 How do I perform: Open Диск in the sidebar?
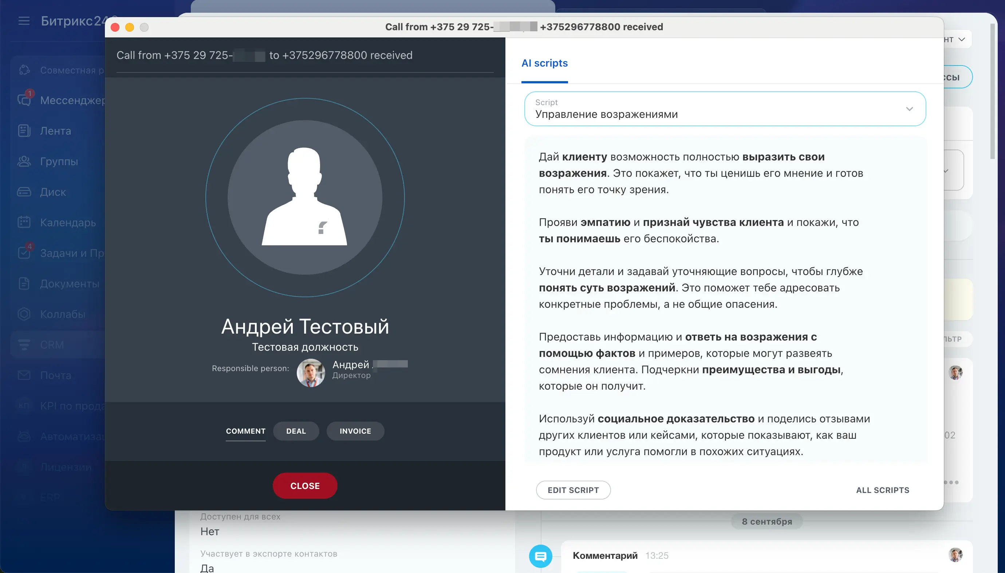coord(52,192)
